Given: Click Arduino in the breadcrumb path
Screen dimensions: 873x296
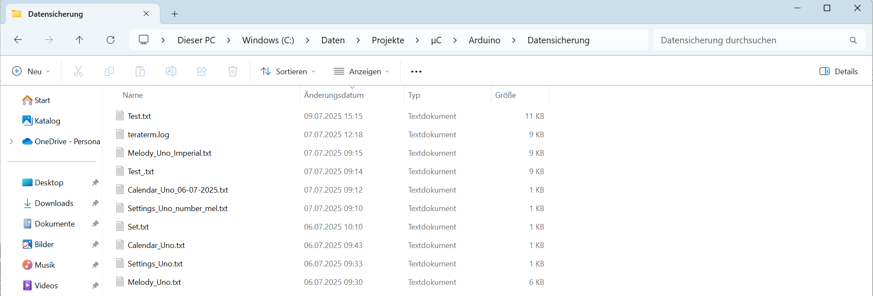Looking at the screenshot, I should coord(484,40).
